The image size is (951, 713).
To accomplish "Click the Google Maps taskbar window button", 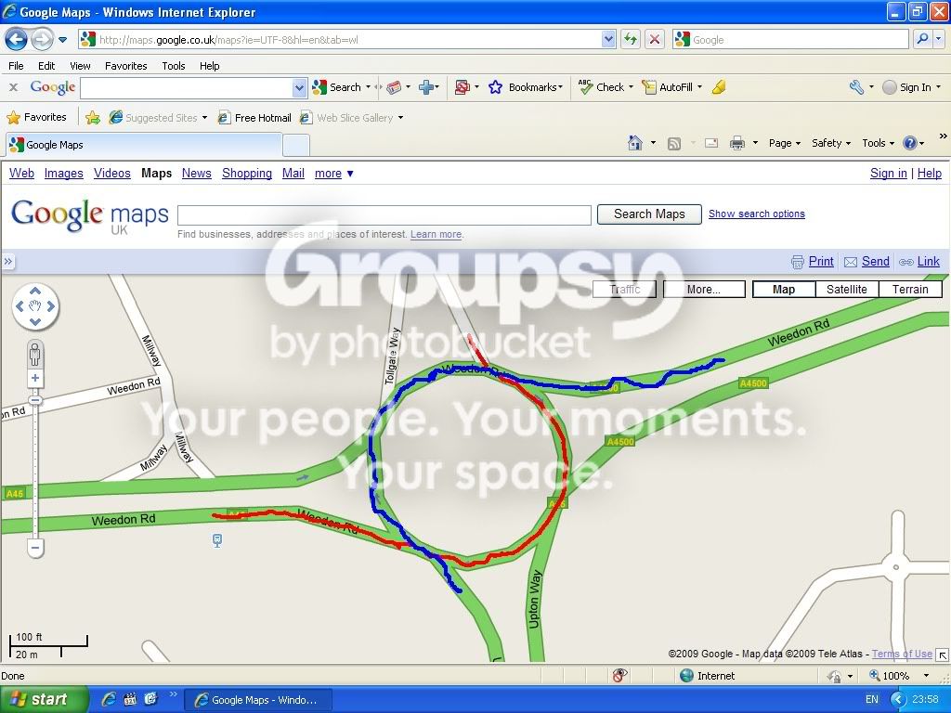I will click(257, 700).
